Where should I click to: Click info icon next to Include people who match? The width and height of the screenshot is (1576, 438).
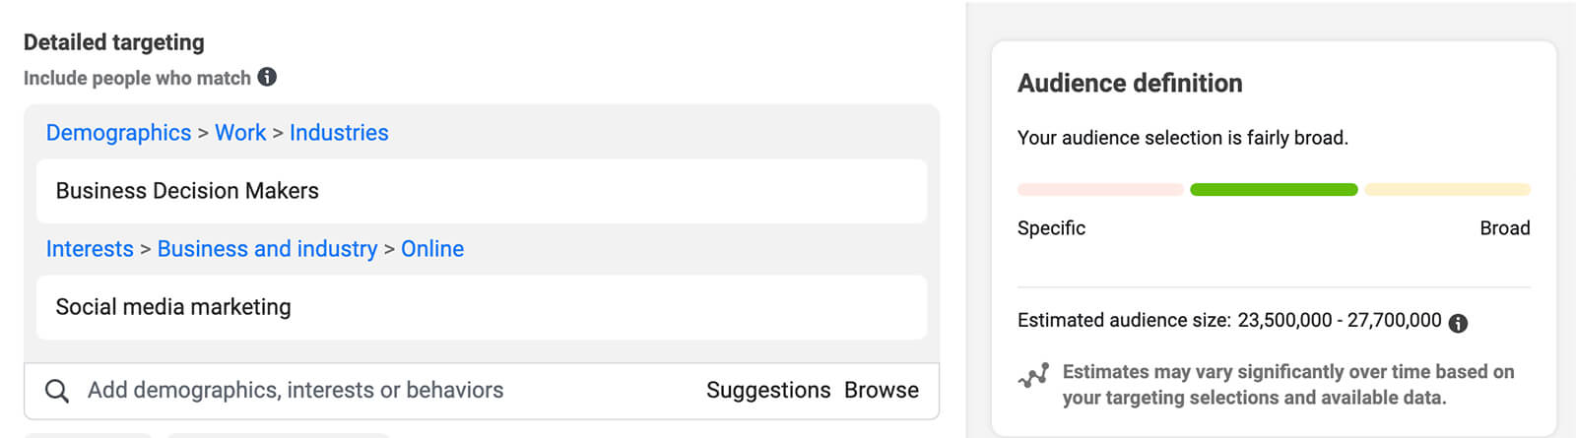[x=267, y=77]
